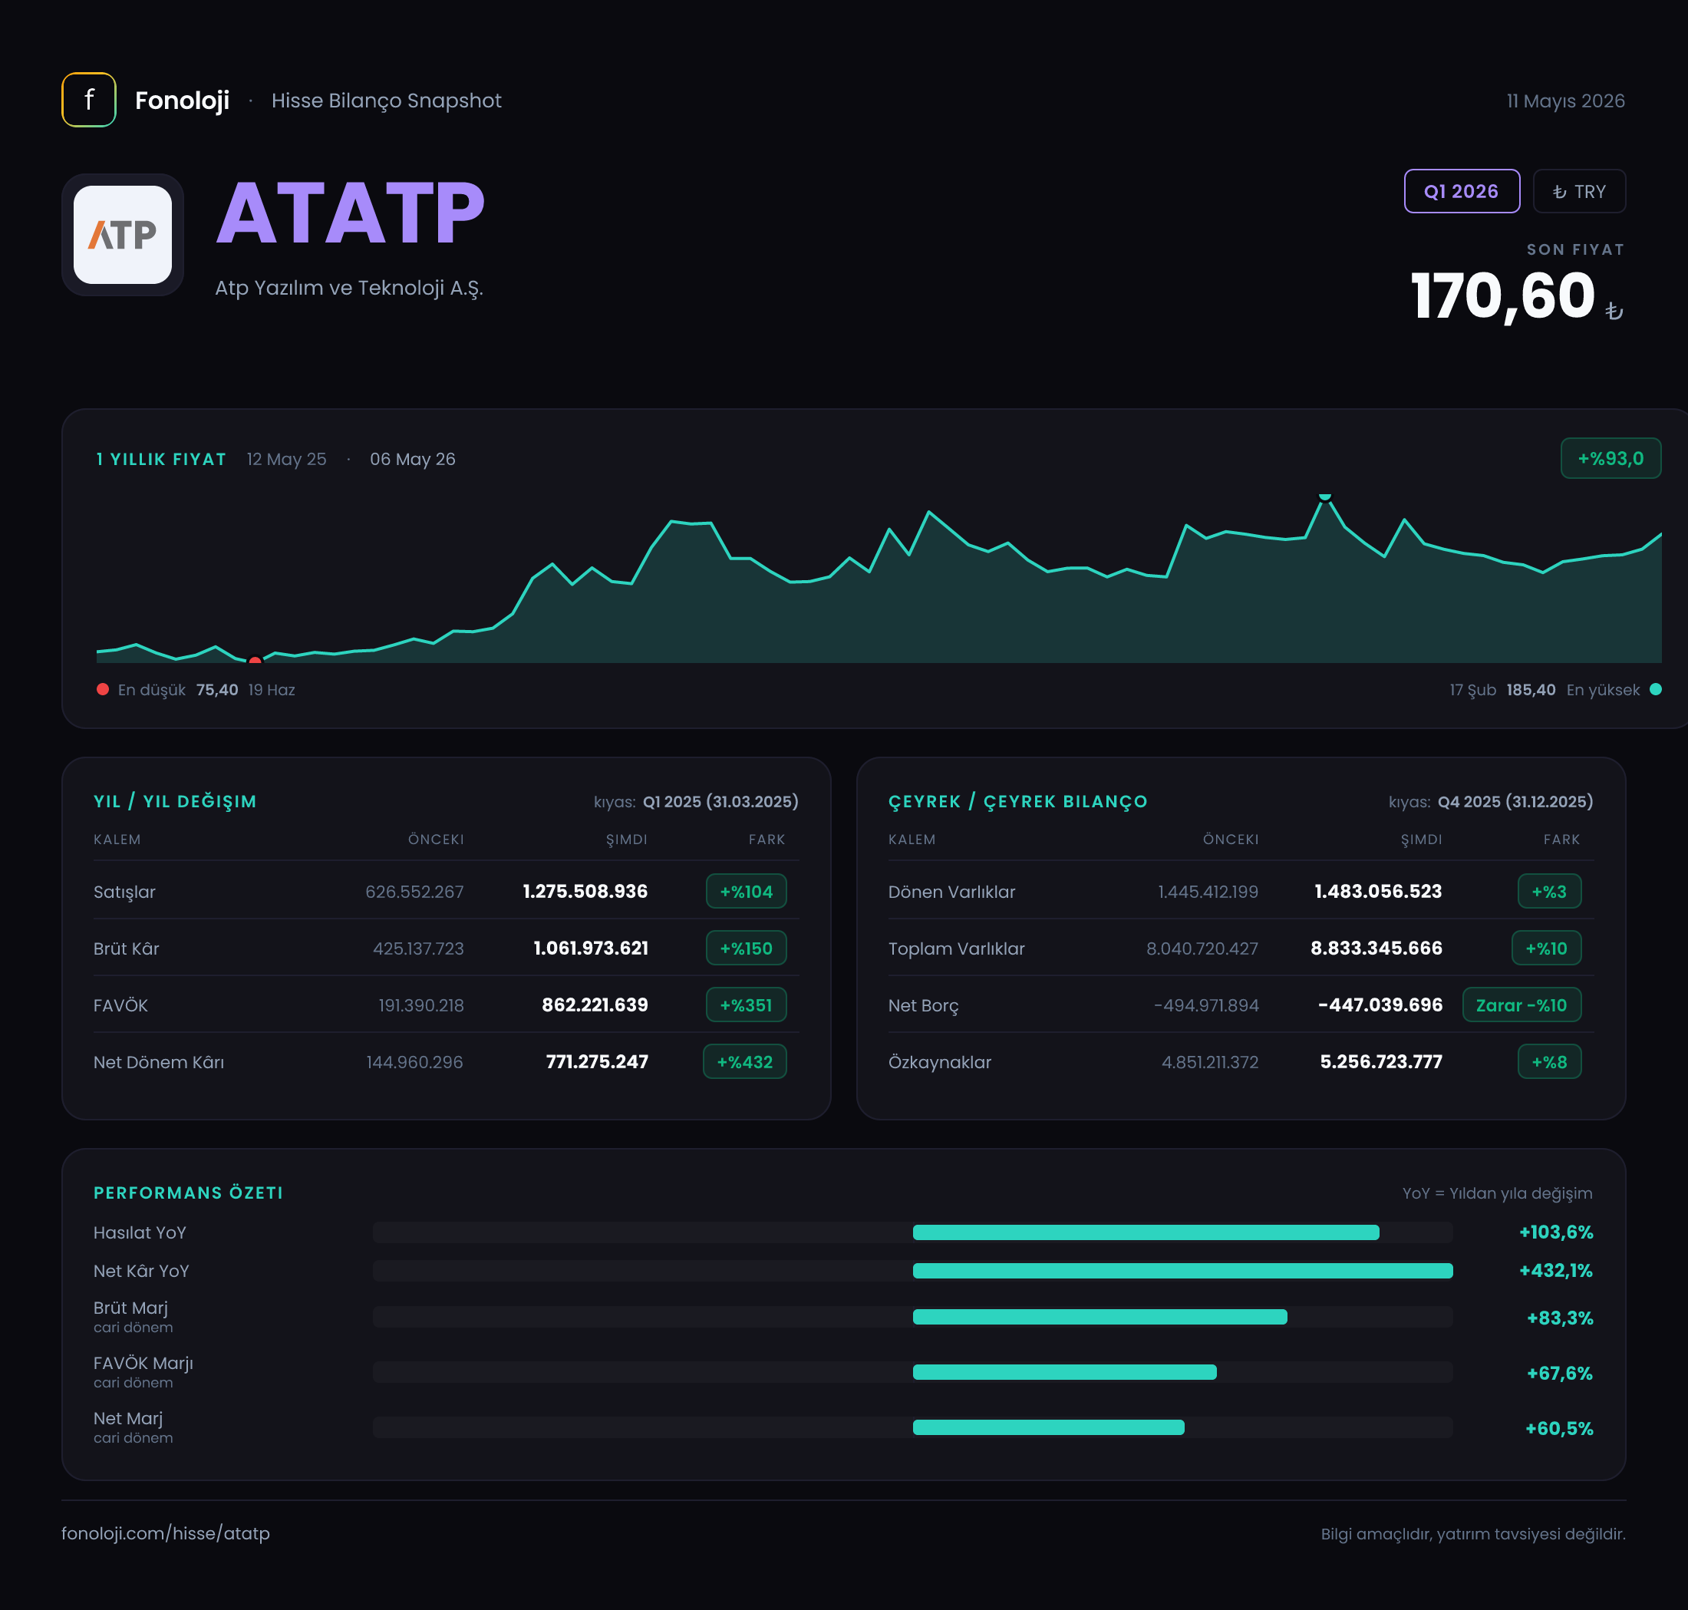Click the Net Marj progress bar
Image resolution: width=1688 pixels, height=1610 pixels.
[x=912, y=1427]
